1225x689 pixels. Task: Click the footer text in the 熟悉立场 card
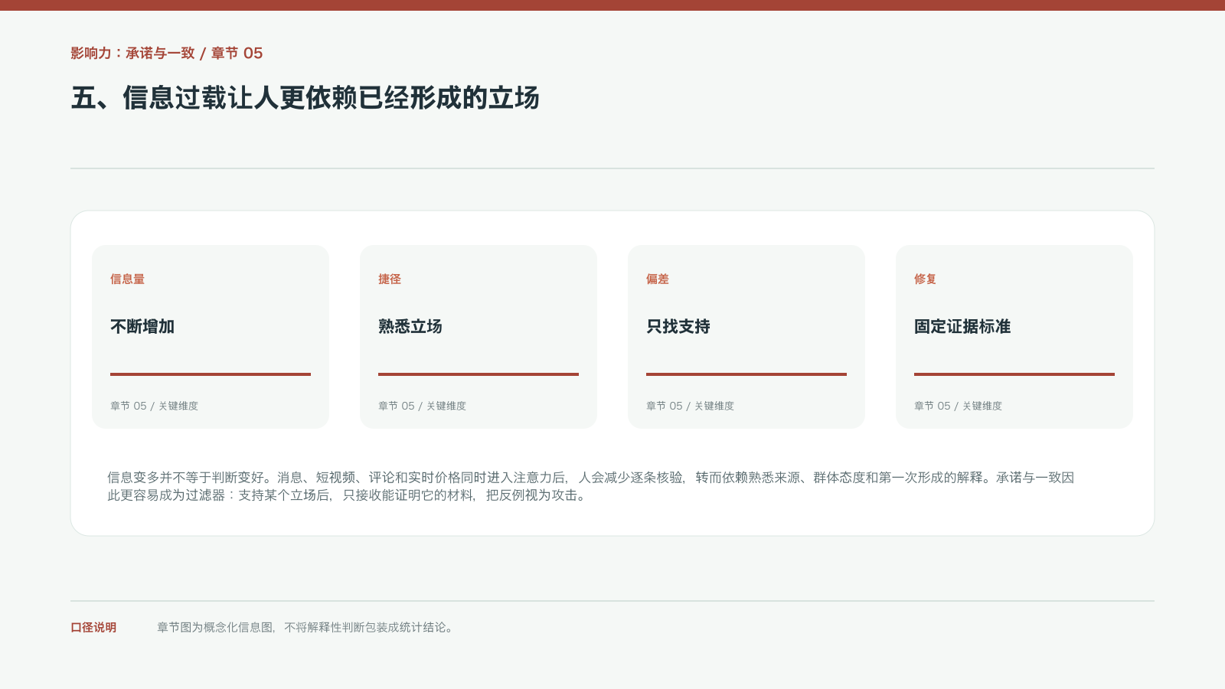(x=422, y=407)
